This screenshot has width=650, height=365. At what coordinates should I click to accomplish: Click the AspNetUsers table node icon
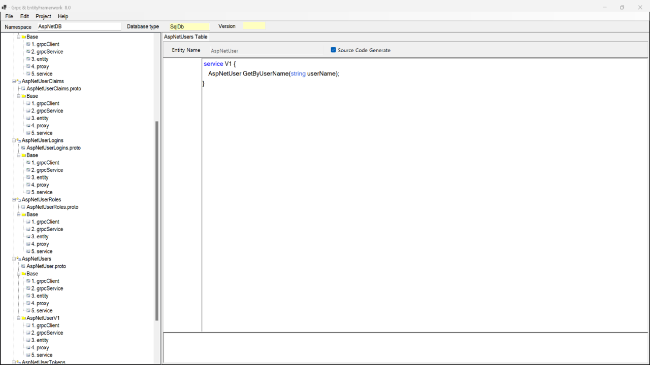point(18,259)
